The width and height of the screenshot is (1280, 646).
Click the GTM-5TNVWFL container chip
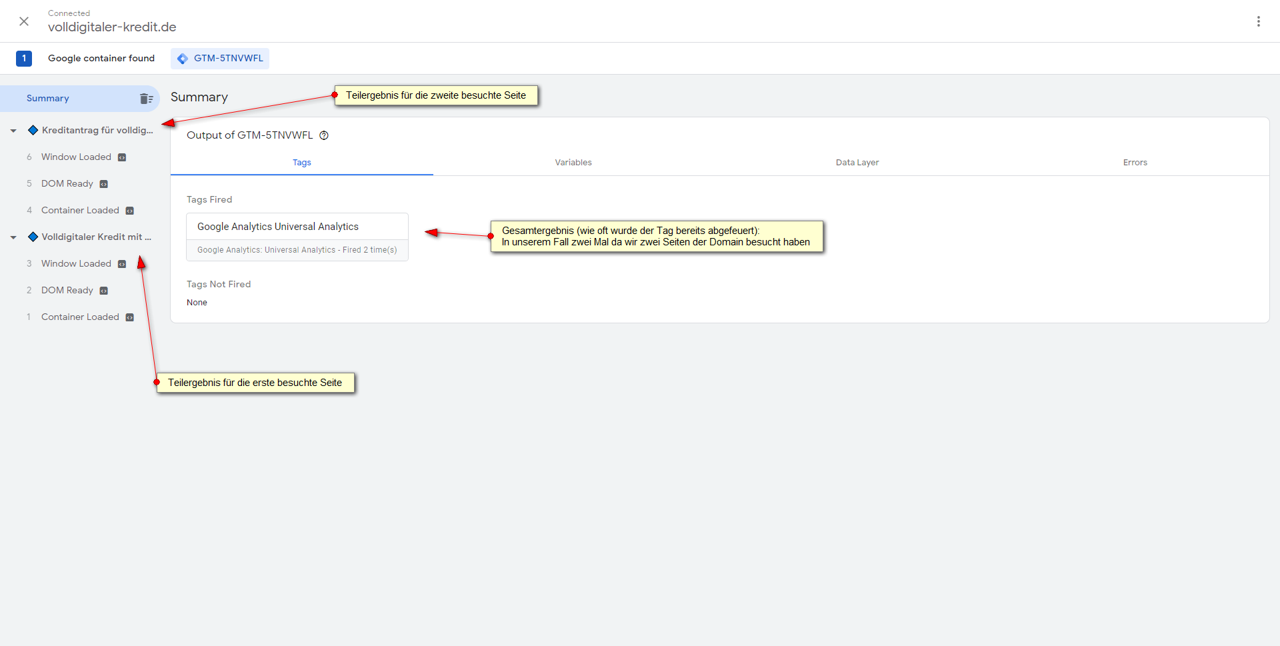coord(220,59)
